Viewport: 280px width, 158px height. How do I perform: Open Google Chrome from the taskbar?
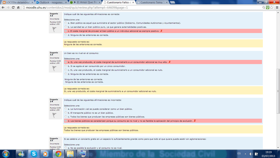click(58, 154)
